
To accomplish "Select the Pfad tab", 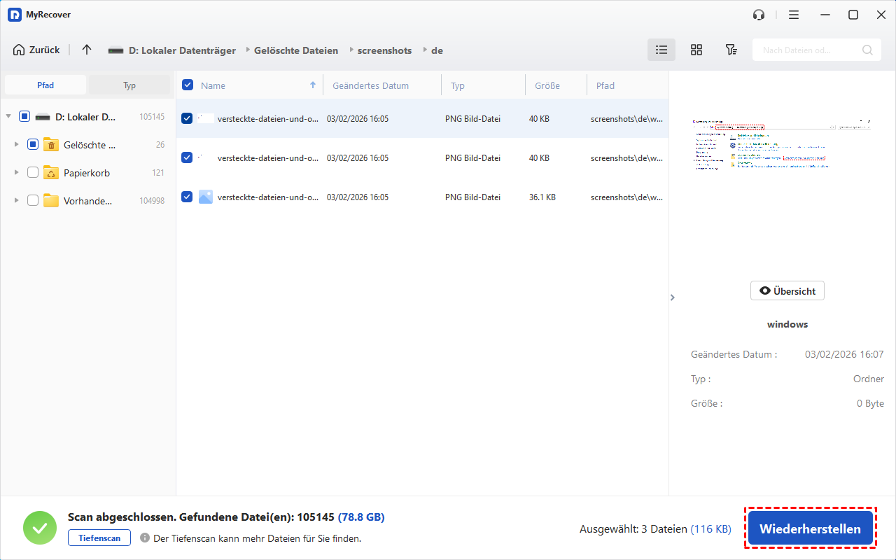I will click(45, 85).
